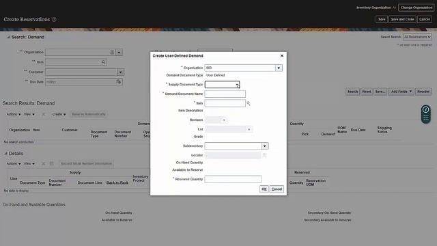This screenshot has width=437, height=246.
Task: Click the Demand Document Name field
Action: point(225,94)
